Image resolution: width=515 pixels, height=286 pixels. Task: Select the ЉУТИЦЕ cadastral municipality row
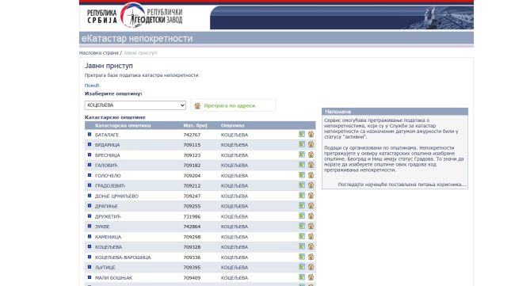point(200,267)
